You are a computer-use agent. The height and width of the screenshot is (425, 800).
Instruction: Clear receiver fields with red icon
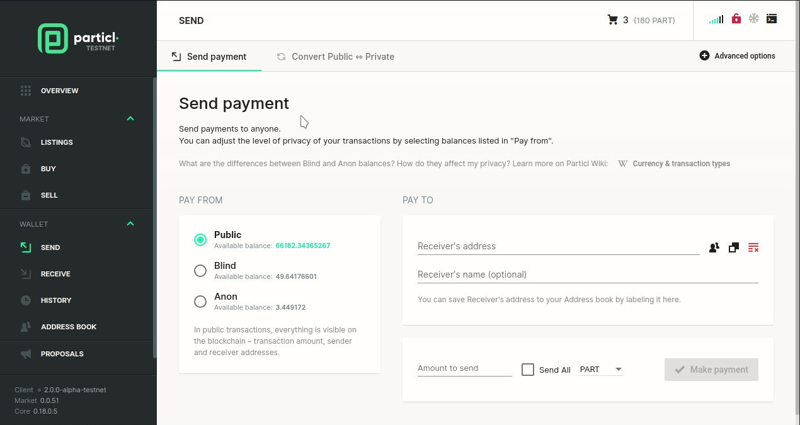point(753,247)
